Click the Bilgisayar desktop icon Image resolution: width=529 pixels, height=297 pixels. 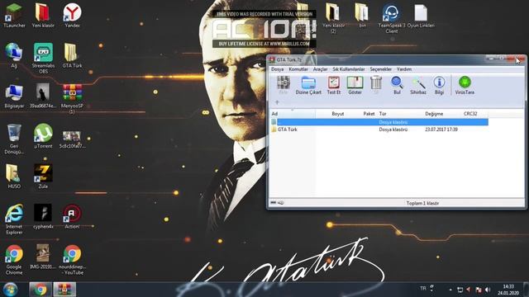point(14,96)
